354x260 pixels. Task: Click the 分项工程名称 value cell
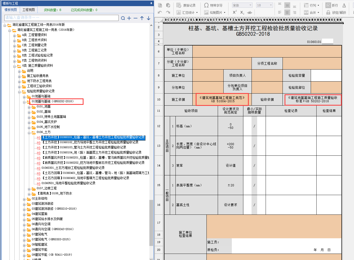[312, 63]
